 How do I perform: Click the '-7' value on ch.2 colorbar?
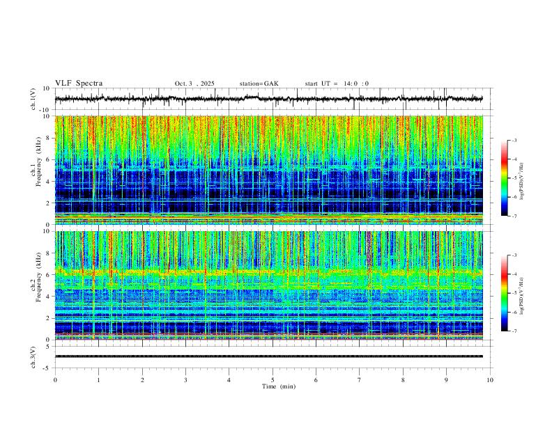(x=514, y=331)
